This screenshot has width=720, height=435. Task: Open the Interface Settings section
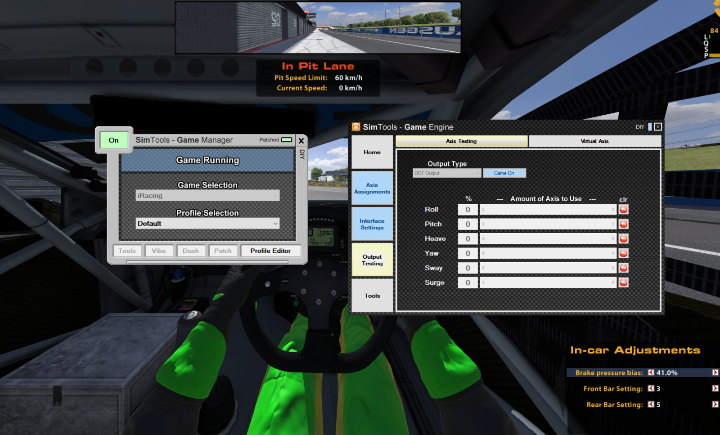tap(372, 224)
